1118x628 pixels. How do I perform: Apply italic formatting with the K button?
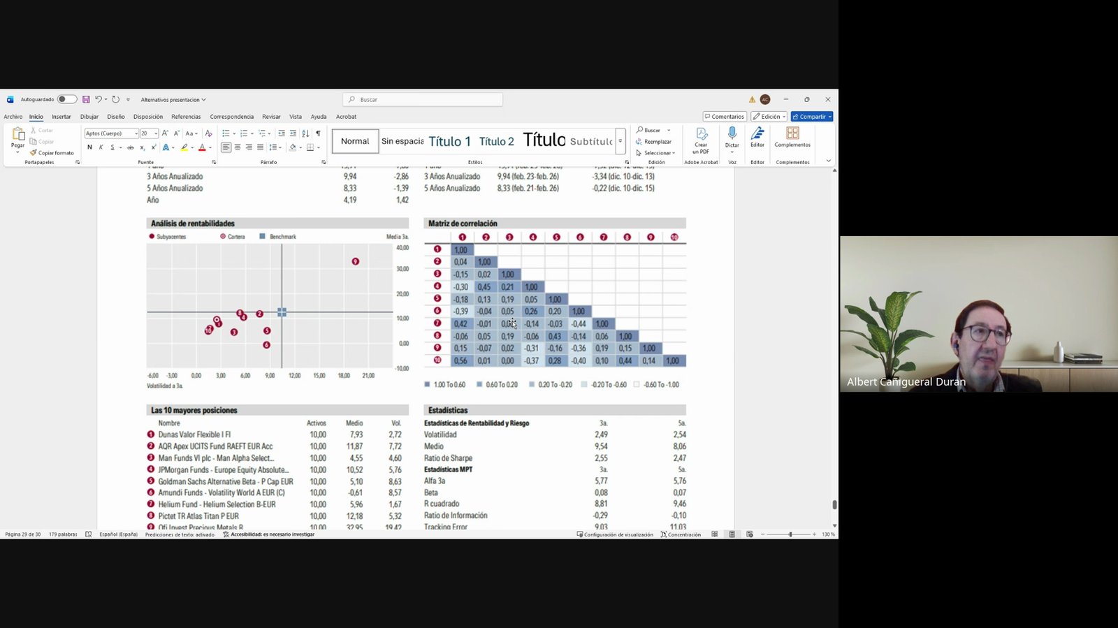(x=101, y=147)
